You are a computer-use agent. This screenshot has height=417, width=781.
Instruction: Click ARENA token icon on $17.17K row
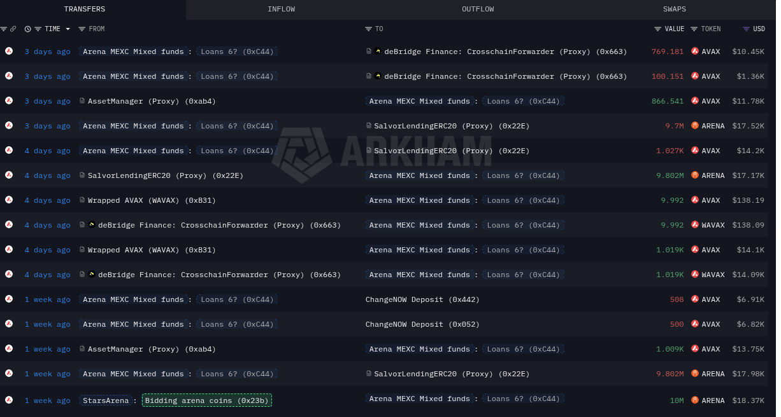pyautogui.click(x=695, y=175)
